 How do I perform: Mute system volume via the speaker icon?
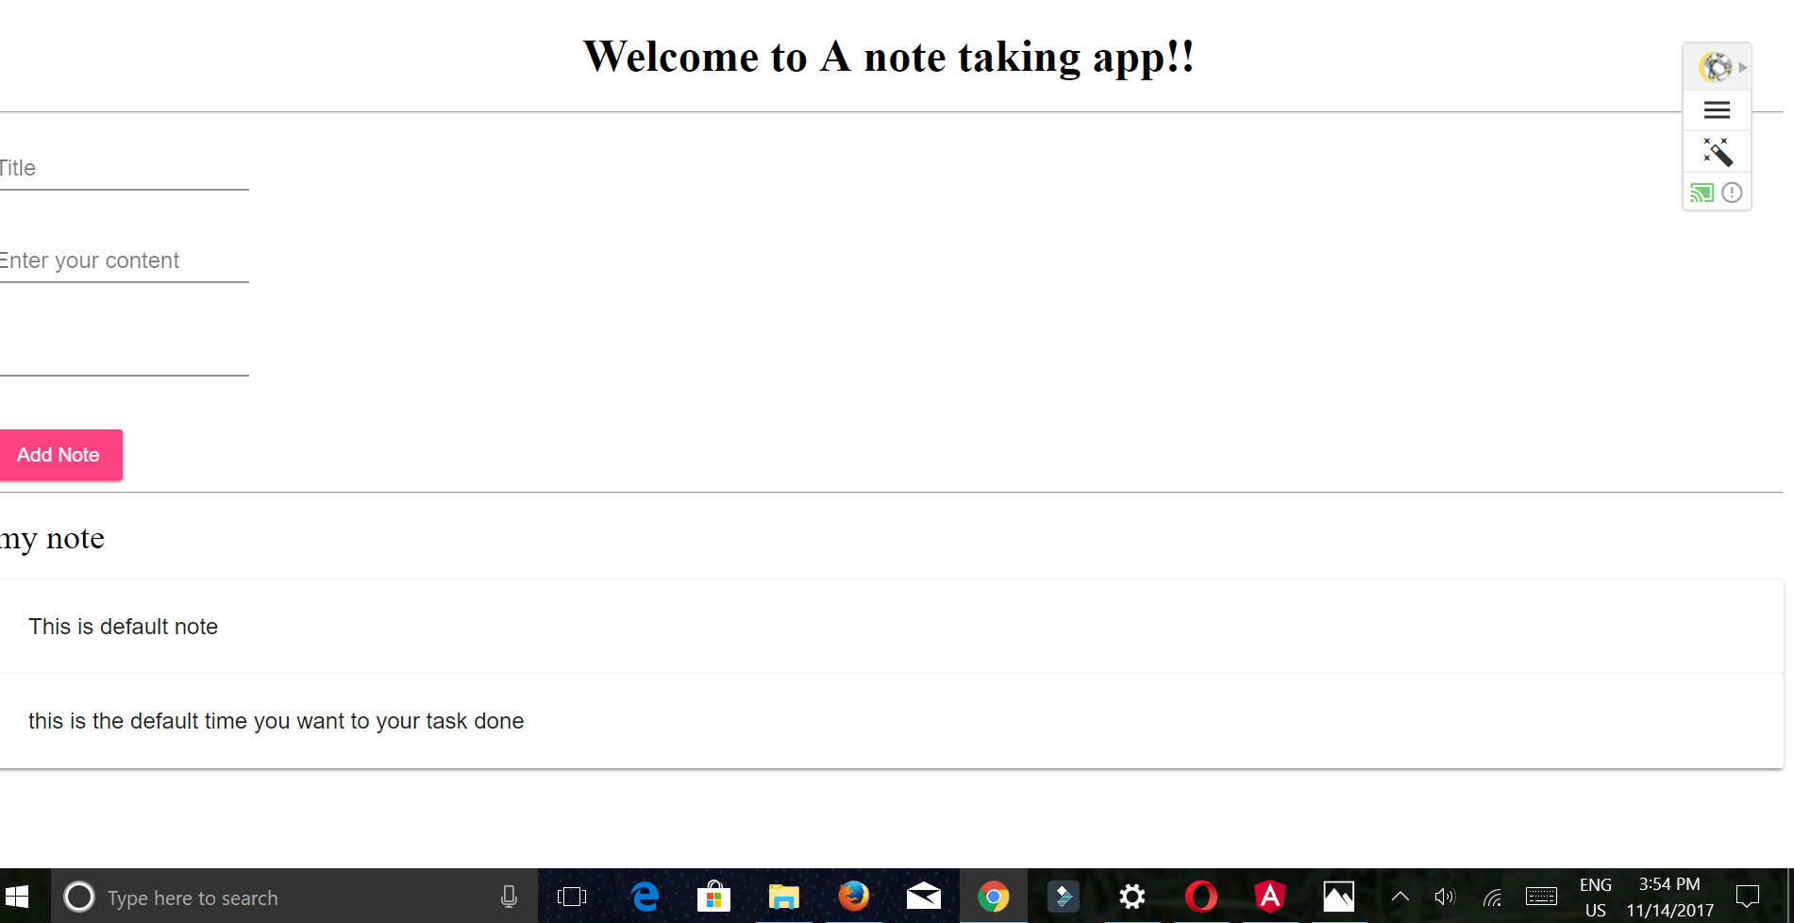(x=1444, y=897)
